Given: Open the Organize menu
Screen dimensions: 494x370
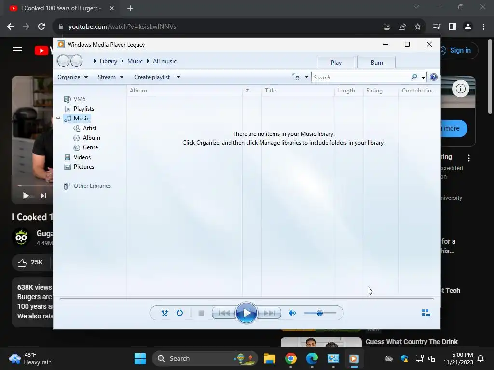Looking at the screenshot, I should click(72, 77).
